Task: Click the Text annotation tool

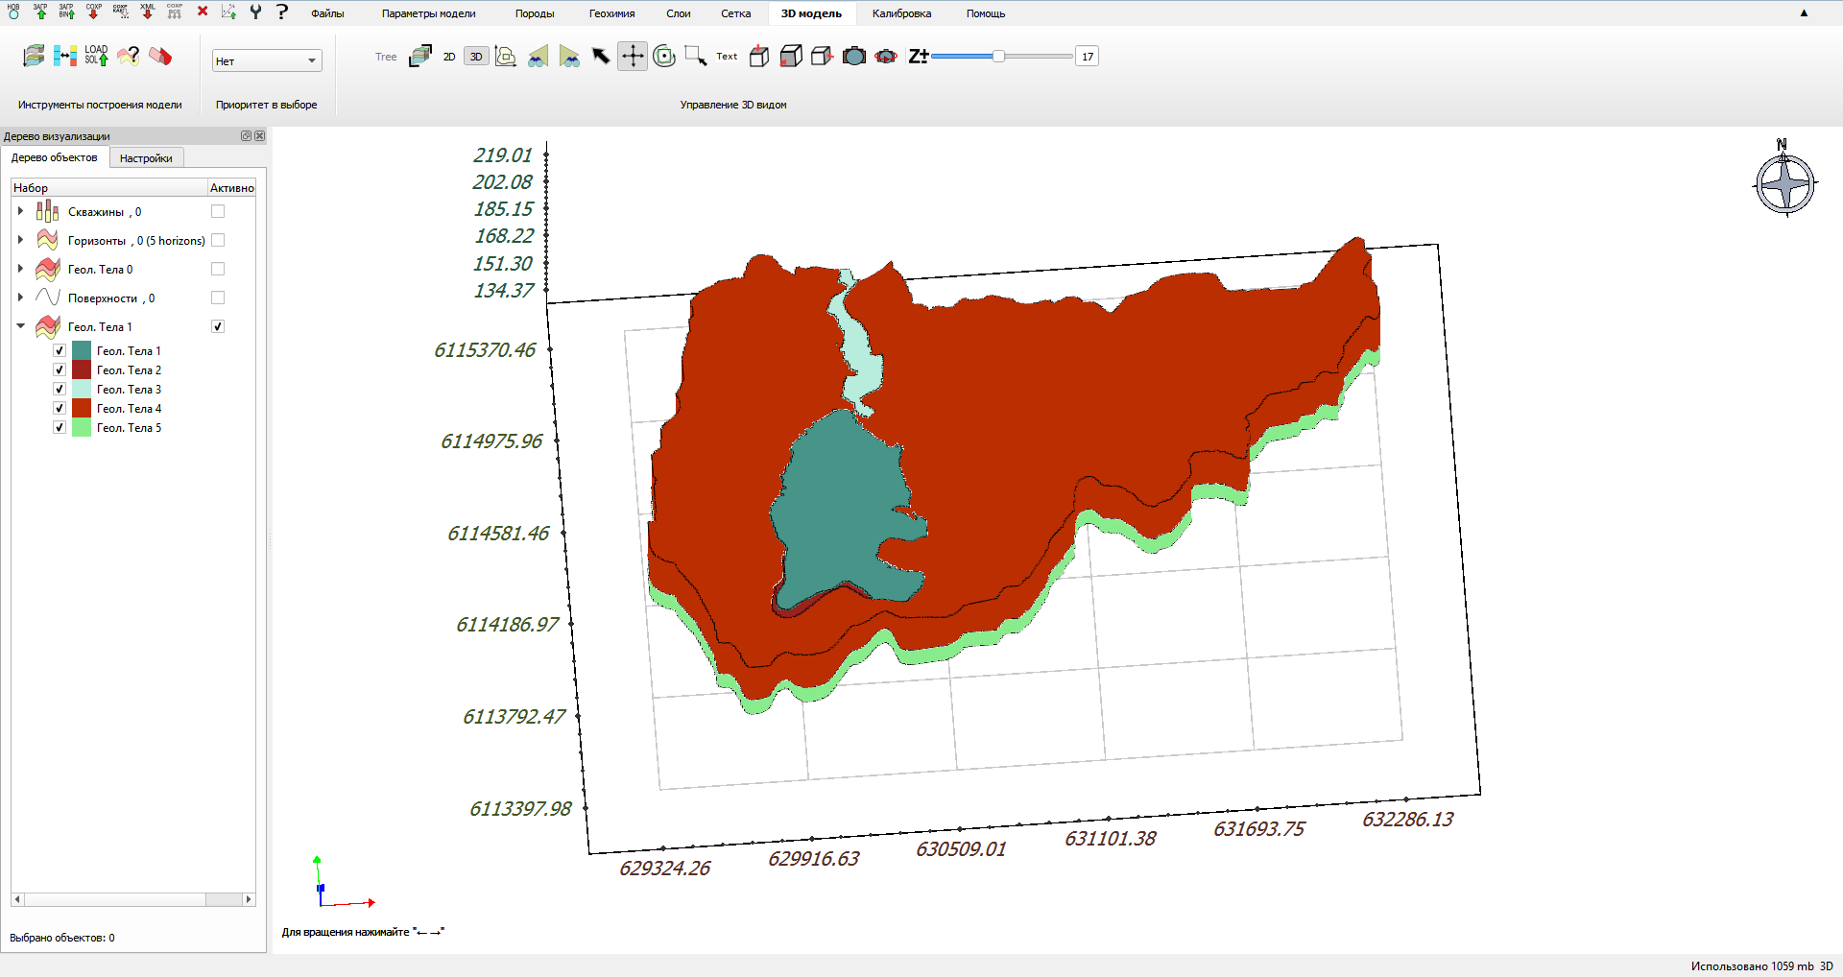Action: tap(727, 57)
